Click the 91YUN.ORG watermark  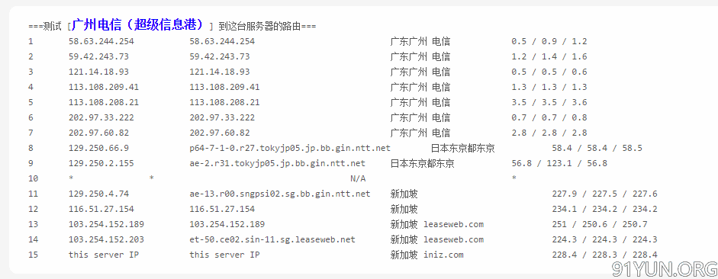click(665, 269)
